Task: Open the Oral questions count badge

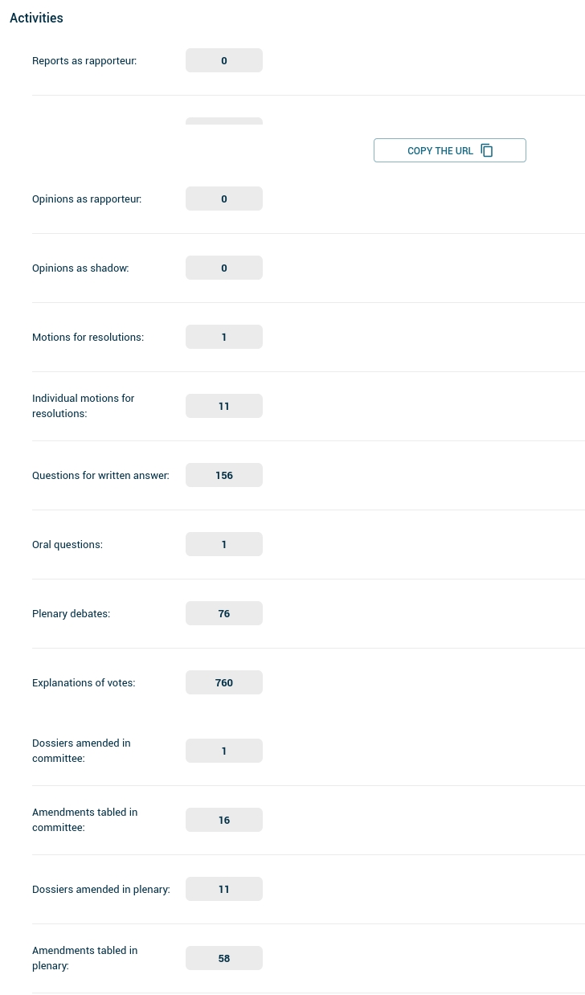Action: pyautogui.click(x=224, y=544)
